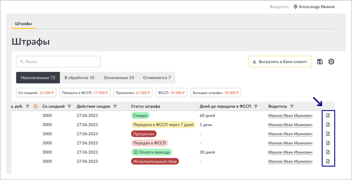Open document icon in Исполнительный сбор row
The height and width of the screenshot is (180, 352).
pyautogui.click(x=328, y=161)
